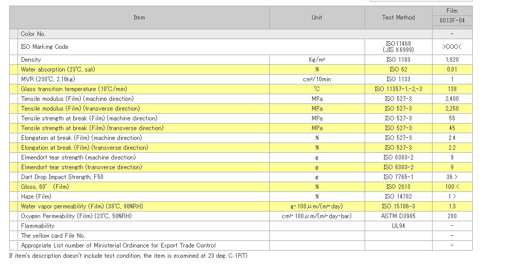The width and height of the screenshot is (516, 265).
Task: Select the Glass transition temperature row label
Action: tap(74, 89)
